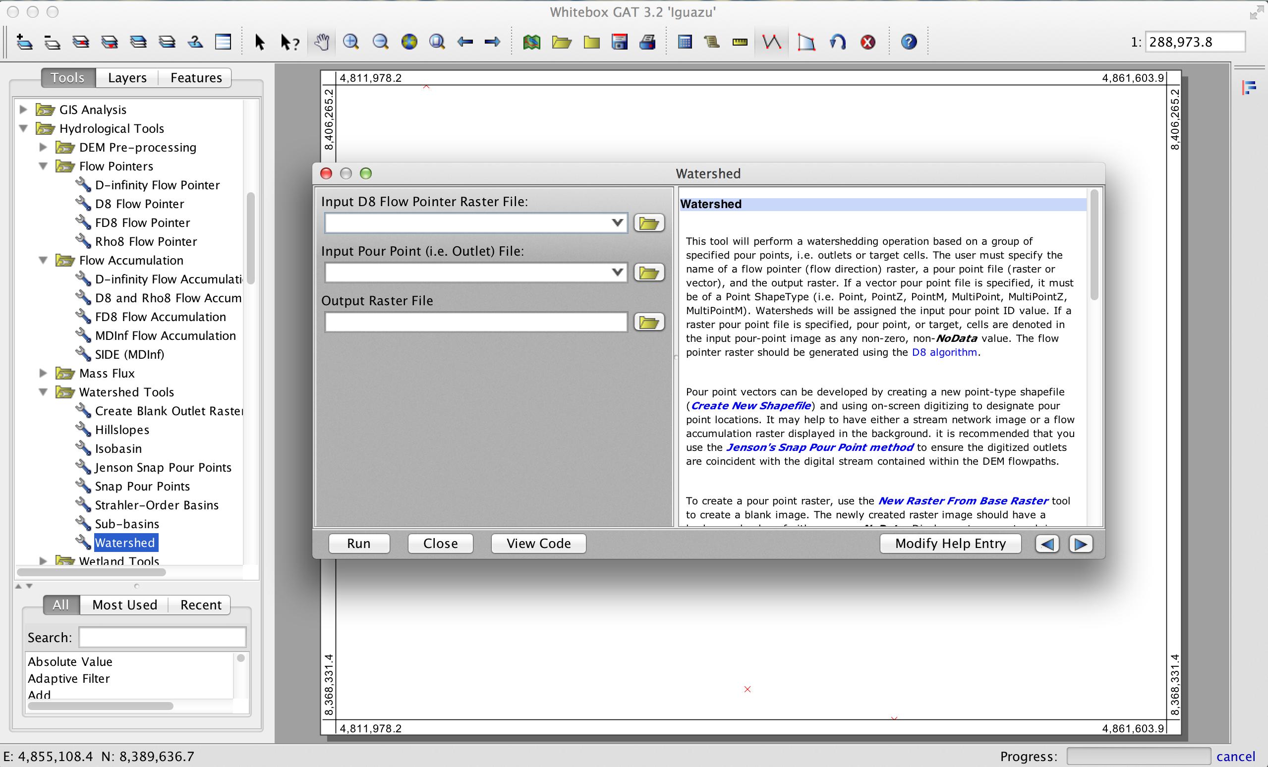Open Help with blue question mark icon
Image resolution: width=1268 pixels, height=767 pixels.
pos(909,42)
